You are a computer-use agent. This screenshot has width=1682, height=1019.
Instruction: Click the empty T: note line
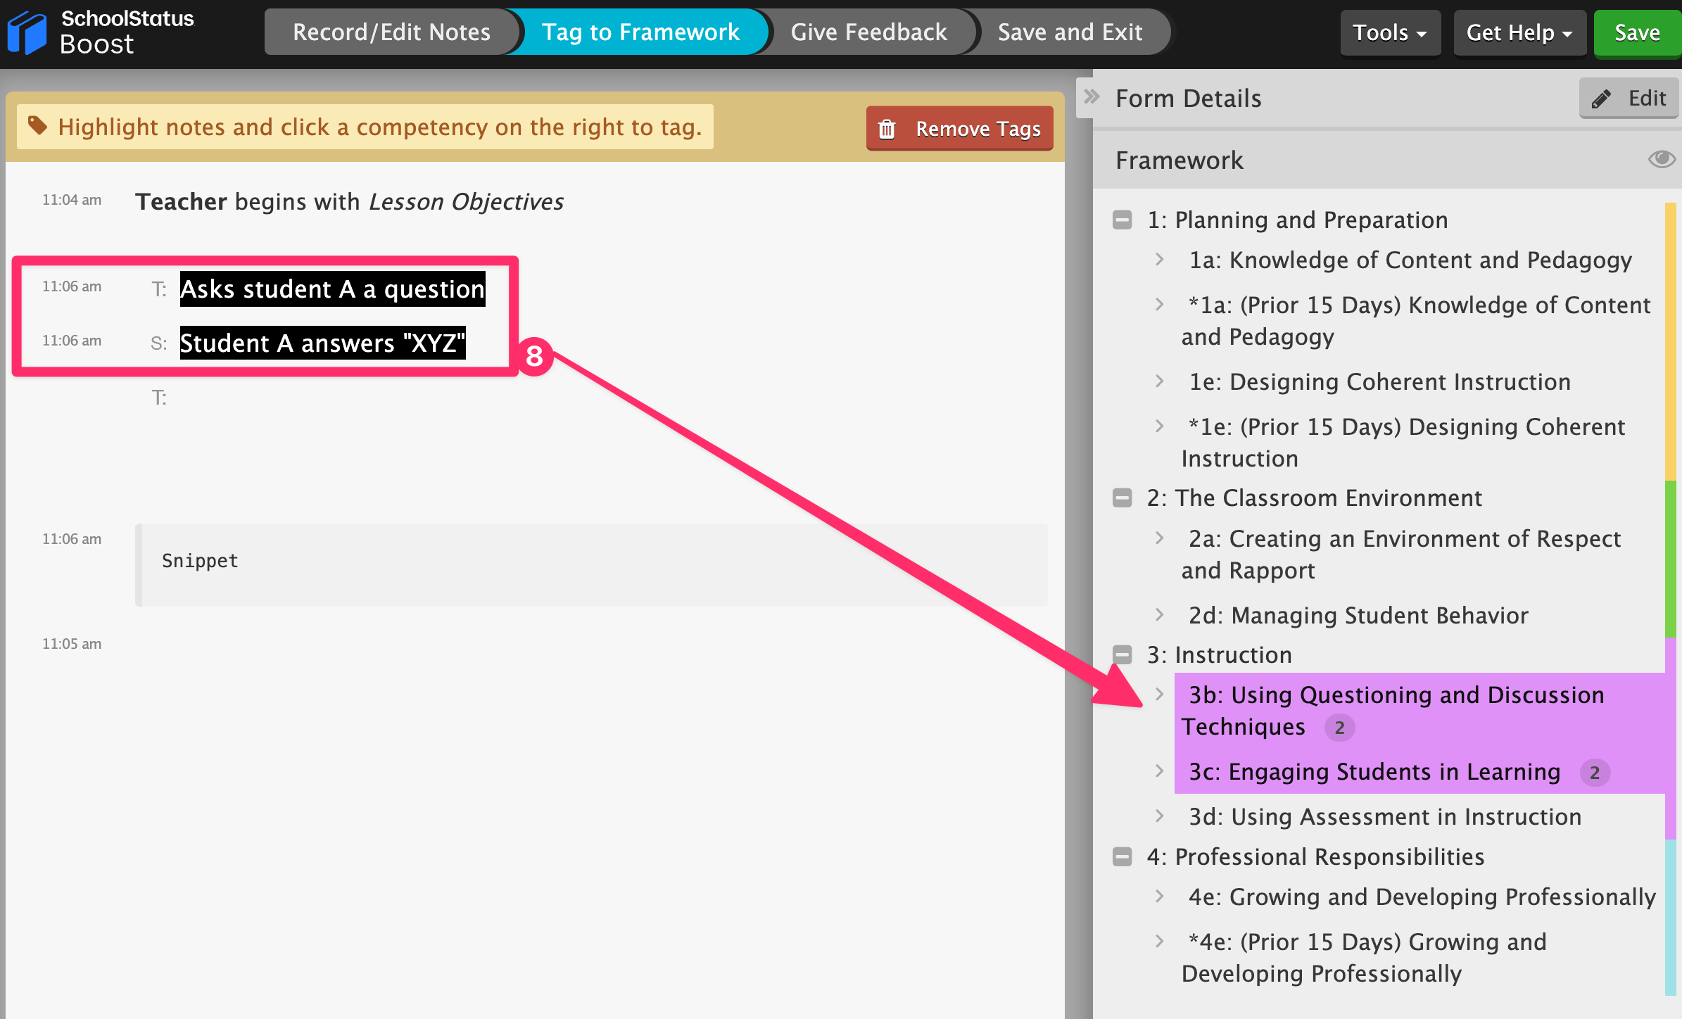pyautogui.click(x=159, y=398)
